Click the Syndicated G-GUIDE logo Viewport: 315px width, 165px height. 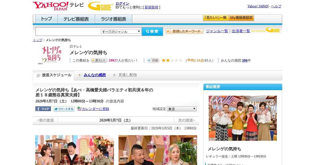[x=266, y=30]
